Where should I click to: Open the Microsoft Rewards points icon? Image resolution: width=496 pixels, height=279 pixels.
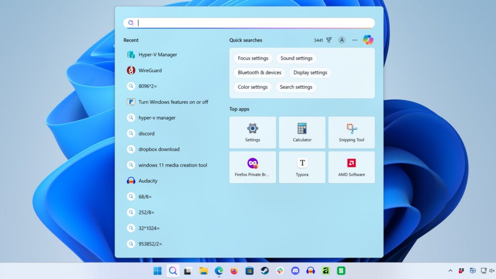(329, 40)
